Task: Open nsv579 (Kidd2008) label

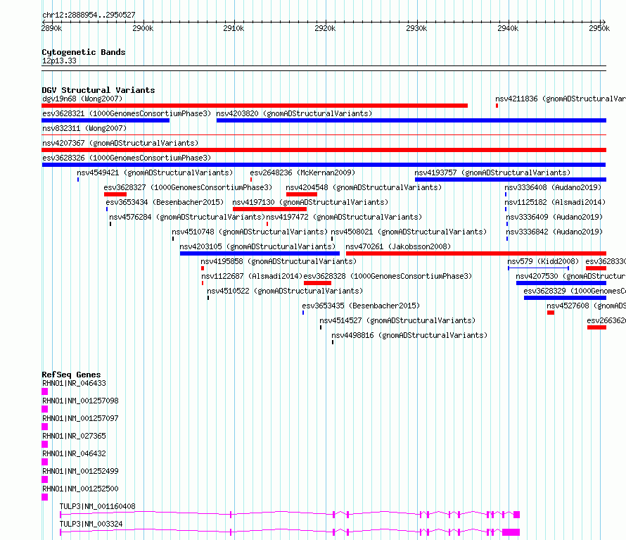Action: click(x=543, y=261)
